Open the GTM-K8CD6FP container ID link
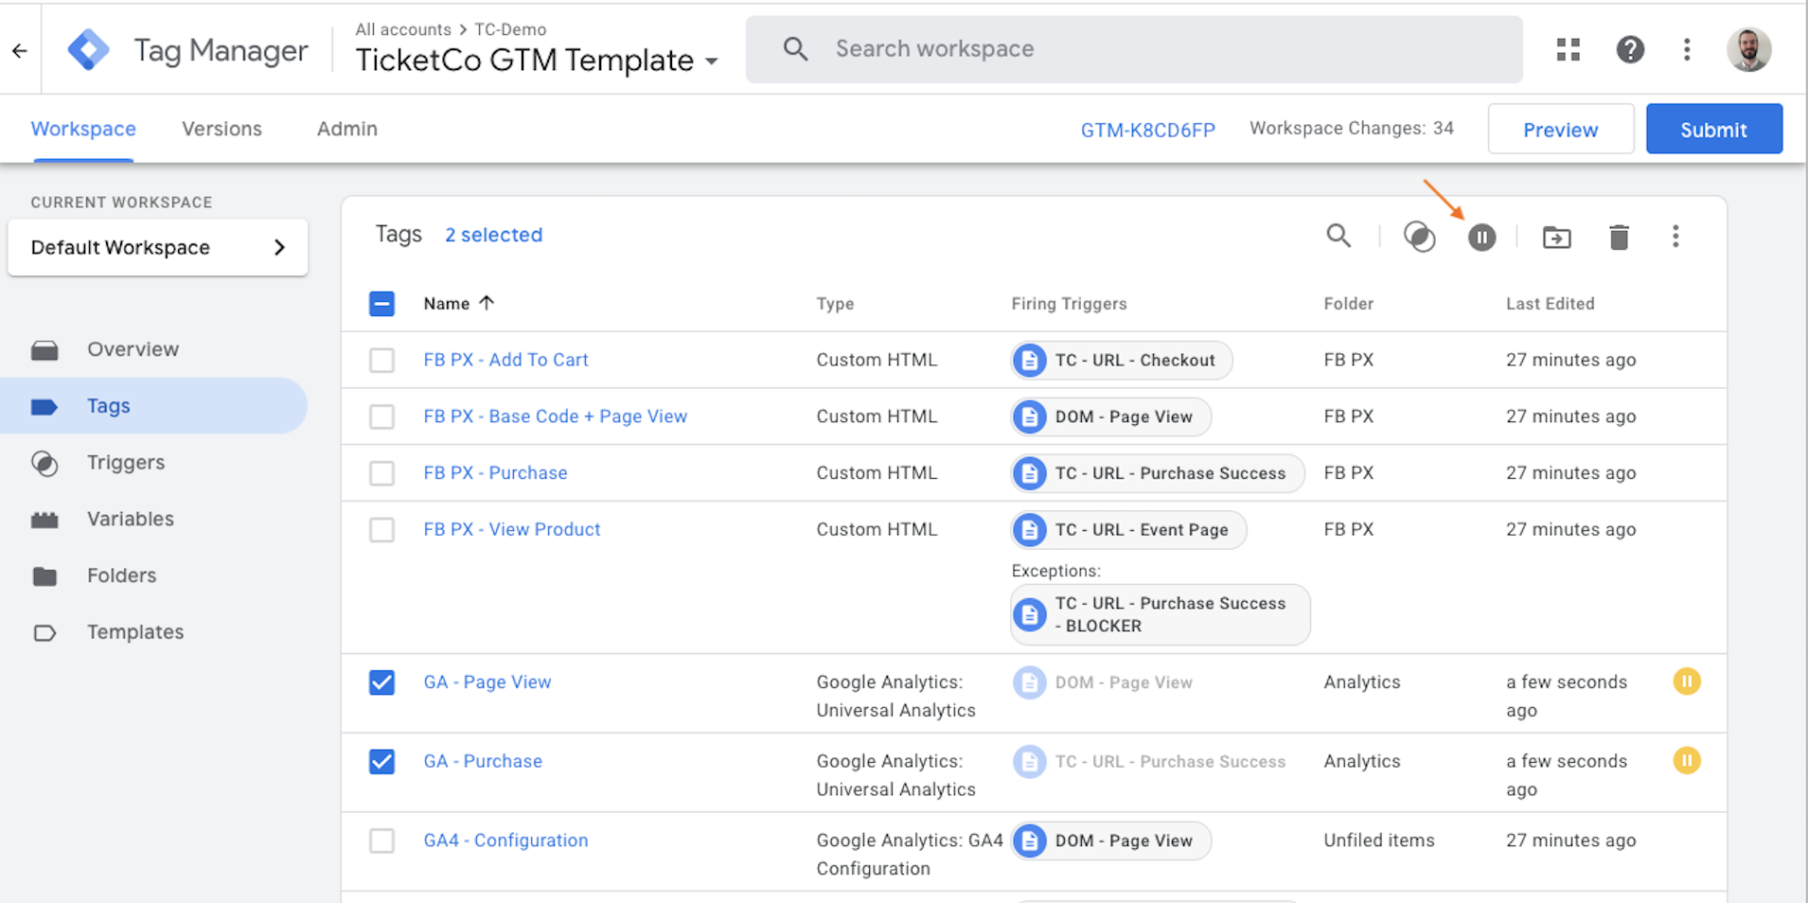 (x=1147, y=131)
